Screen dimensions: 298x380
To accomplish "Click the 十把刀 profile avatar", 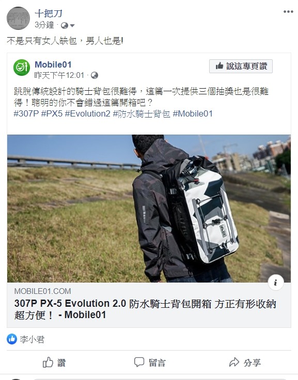I will (18, 18).
